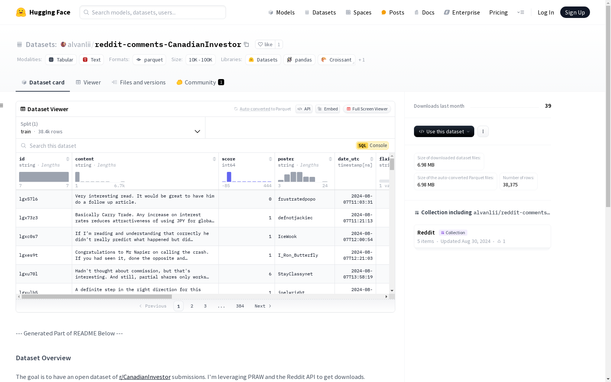Open the additional navigation menu icon
The height and width of the screenshot is (382, 611).
click(x=520, y=12)
